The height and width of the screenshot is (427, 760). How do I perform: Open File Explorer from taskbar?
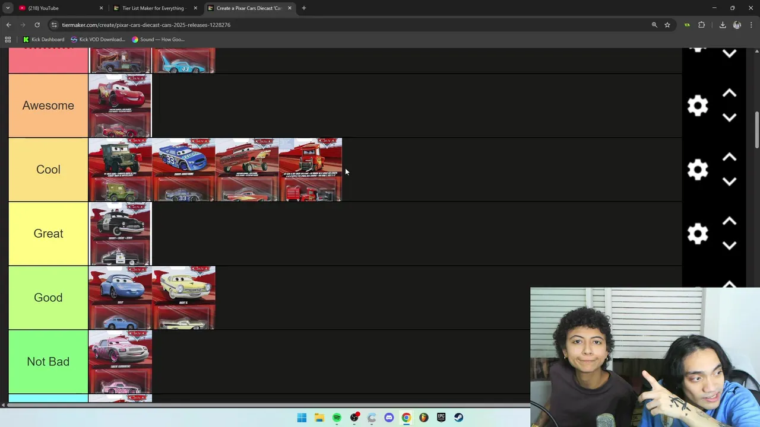(319, 418)
